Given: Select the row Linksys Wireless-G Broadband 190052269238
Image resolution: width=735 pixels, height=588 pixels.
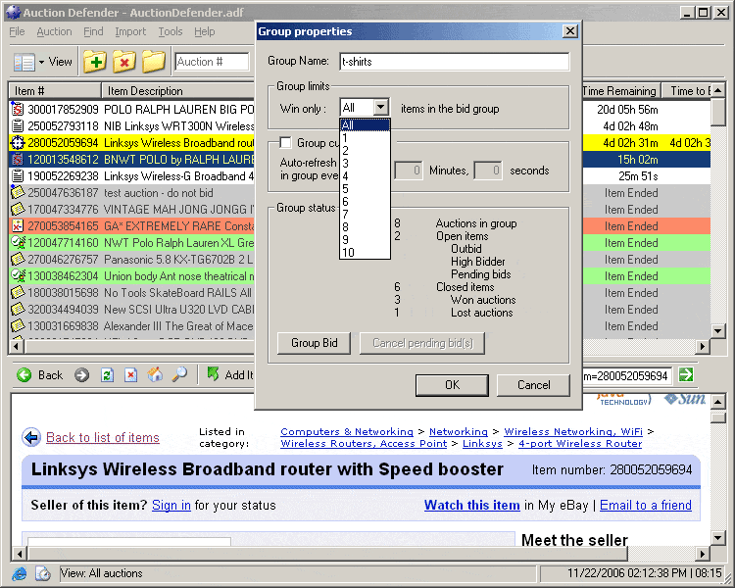Looking at the screenshot, I should [x=132, y=175].
